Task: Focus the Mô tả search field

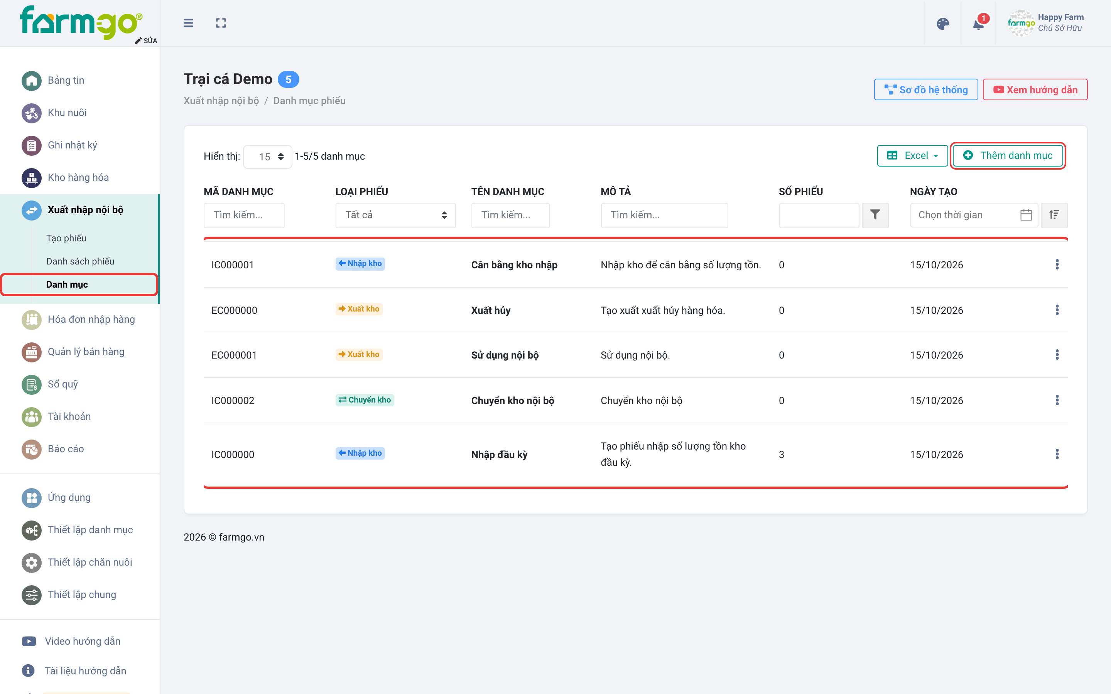Action: point(664,215)
